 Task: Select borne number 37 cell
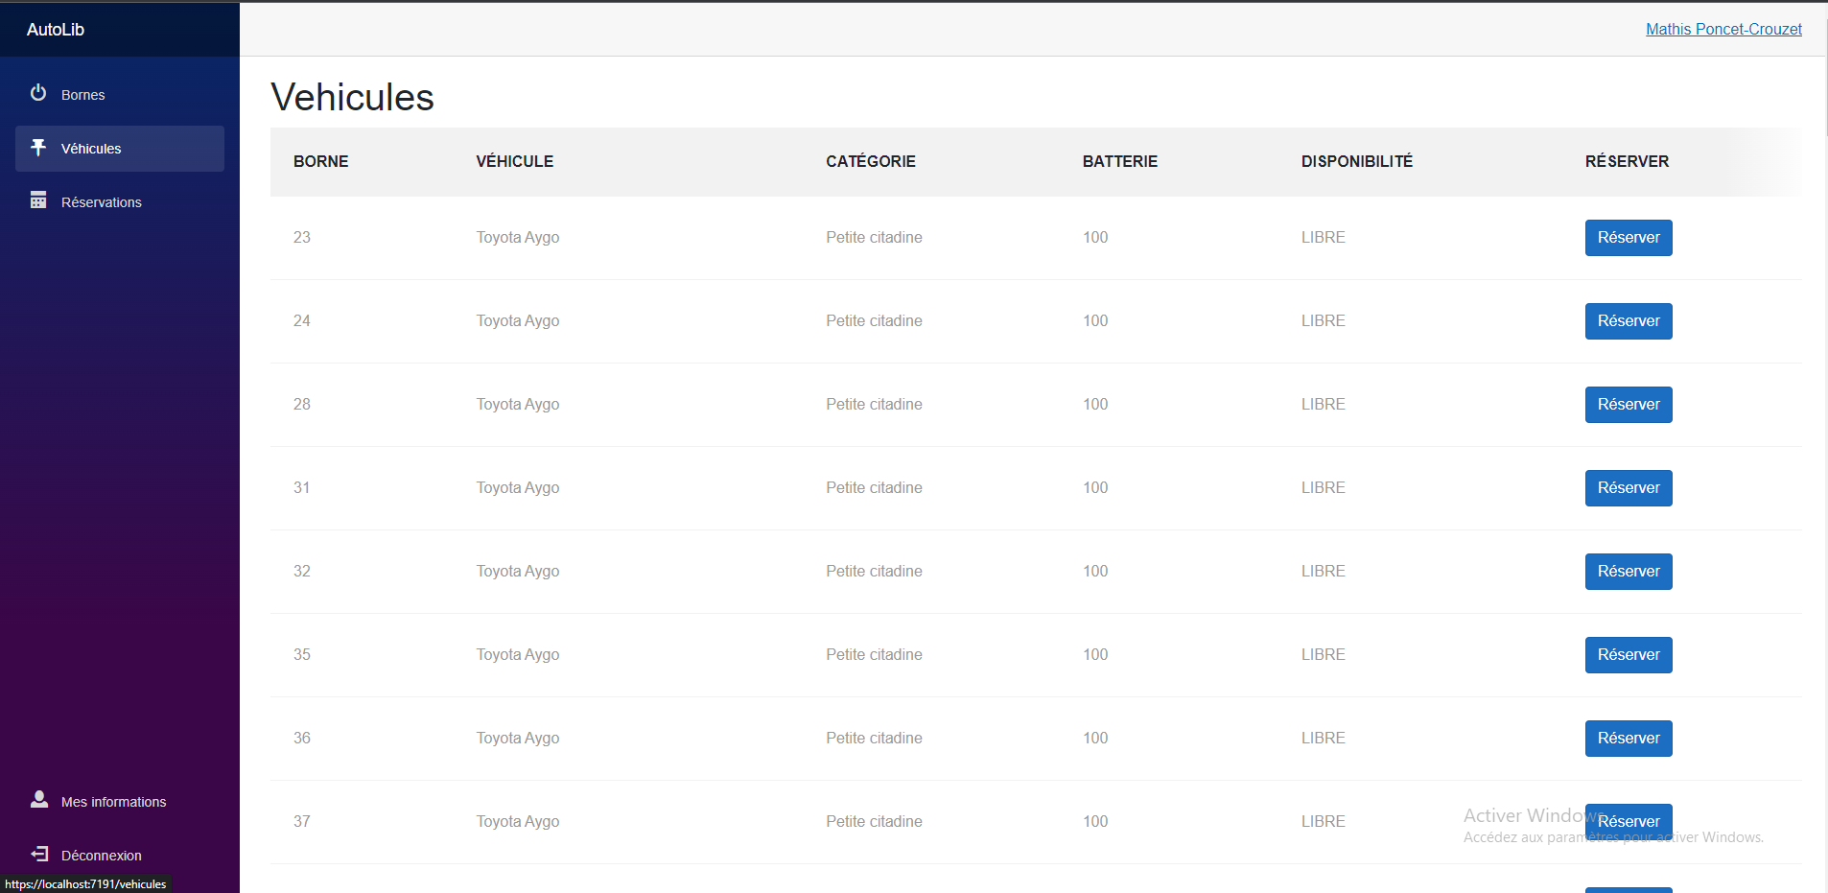[x=302, y=821]
